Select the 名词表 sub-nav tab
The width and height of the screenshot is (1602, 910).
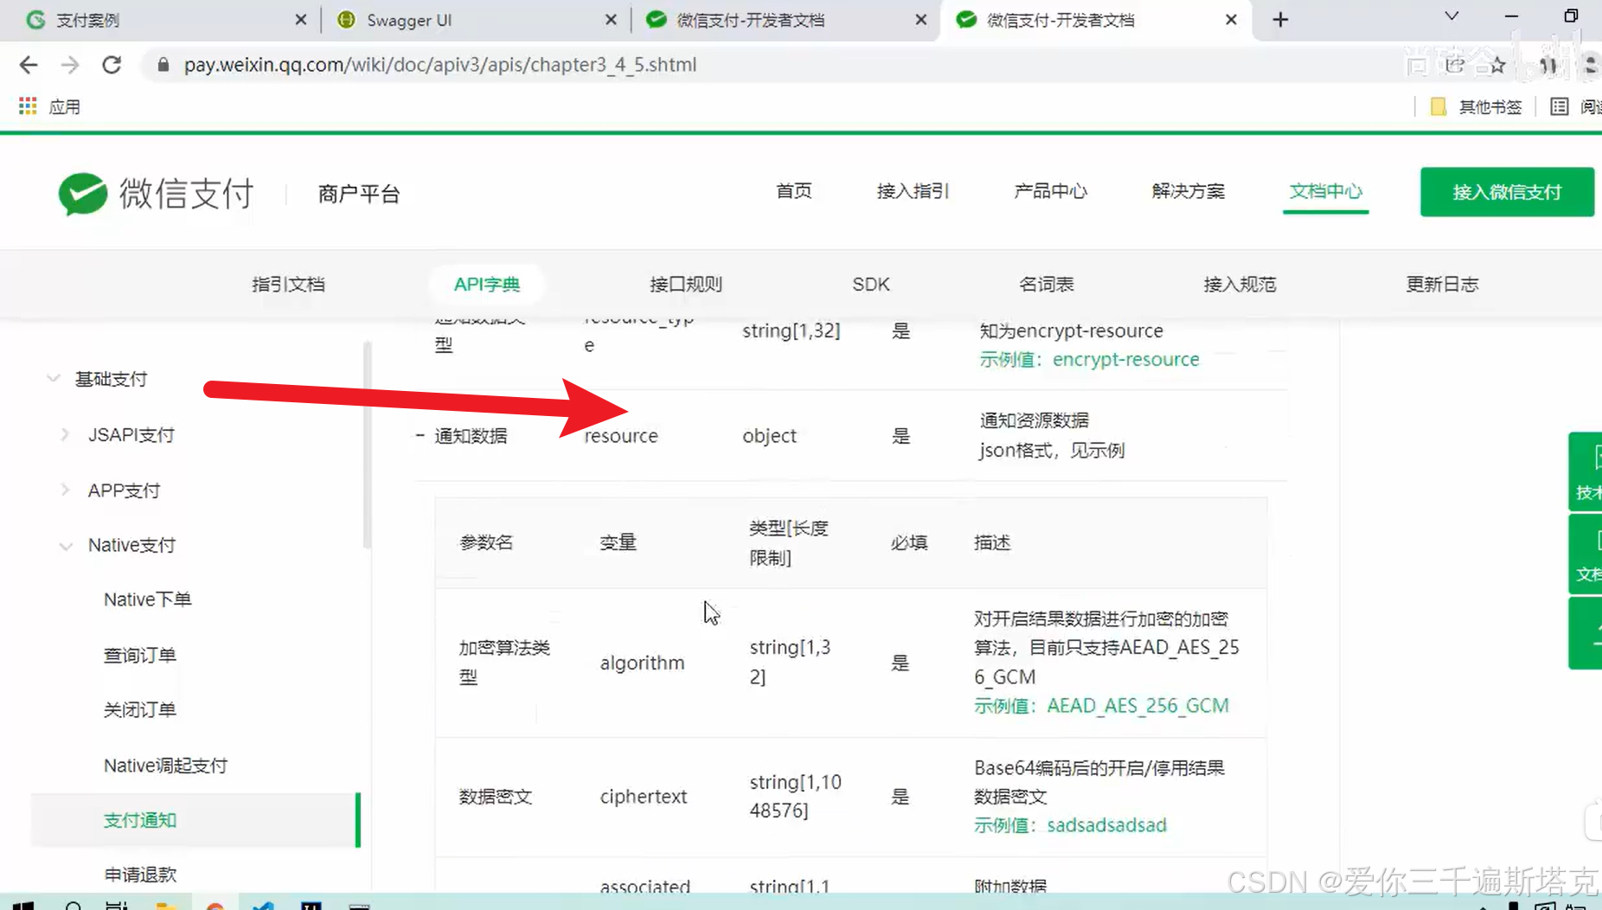pyautogui.click(x=1046, y=285)
